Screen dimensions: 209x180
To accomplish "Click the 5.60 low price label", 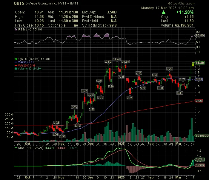I will (x=111, y=87).
